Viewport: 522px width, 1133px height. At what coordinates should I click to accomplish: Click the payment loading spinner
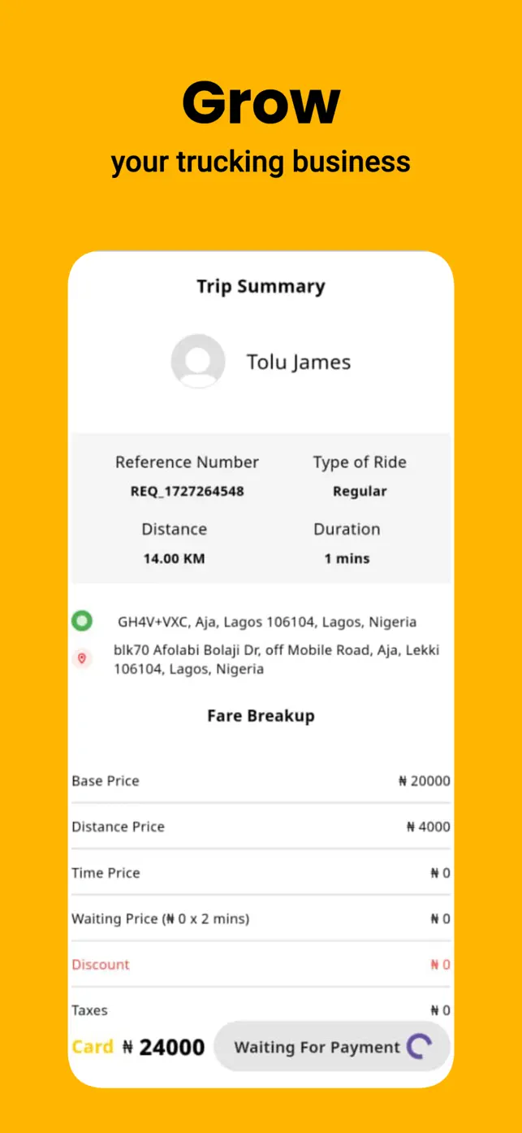(419, 1047)
